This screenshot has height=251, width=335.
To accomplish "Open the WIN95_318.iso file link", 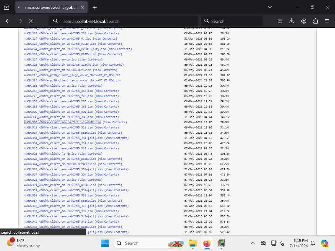I will (x=58, y=148).
